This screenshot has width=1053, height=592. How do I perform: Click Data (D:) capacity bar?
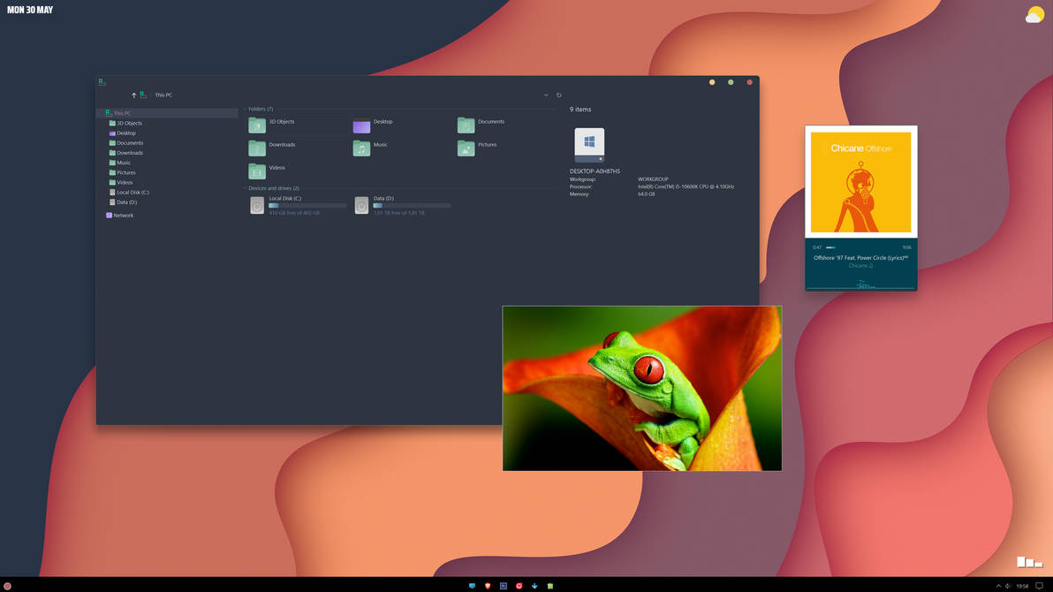point(412,206)
